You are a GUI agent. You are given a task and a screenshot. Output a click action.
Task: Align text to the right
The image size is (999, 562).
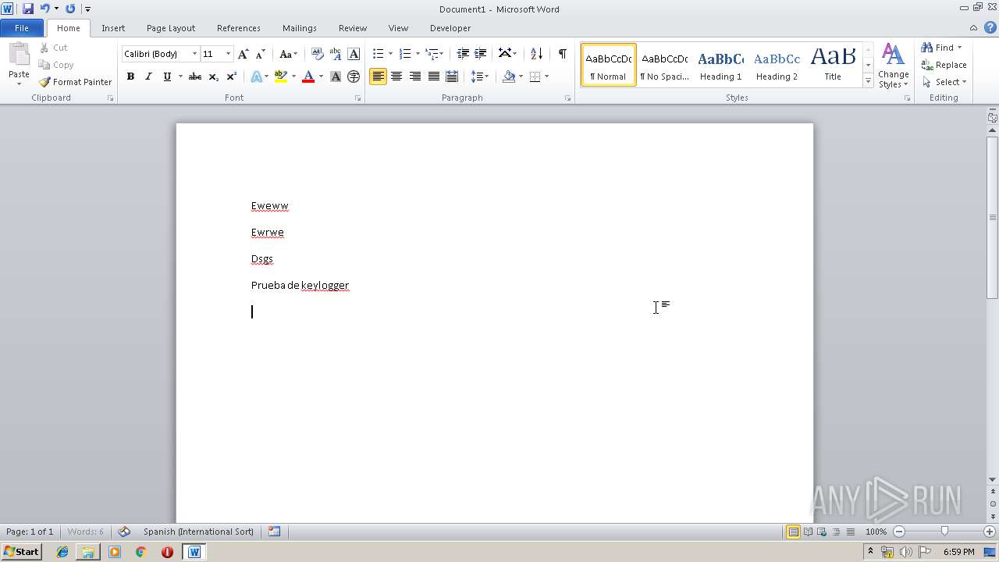[x=415, y=76]
